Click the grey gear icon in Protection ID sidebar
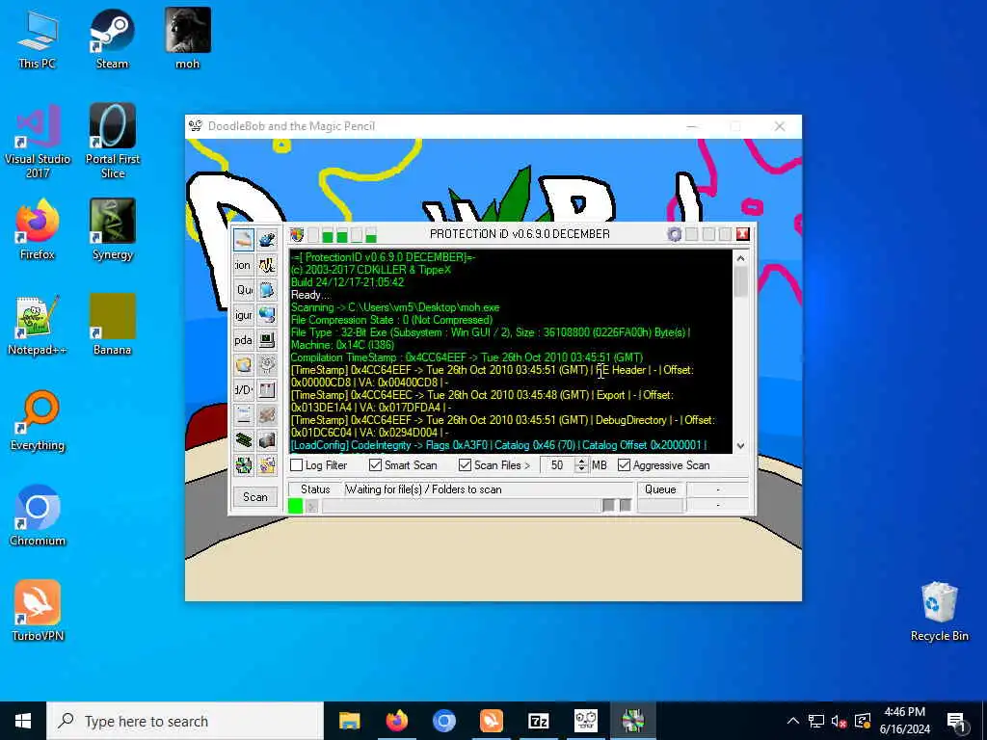 267,365
